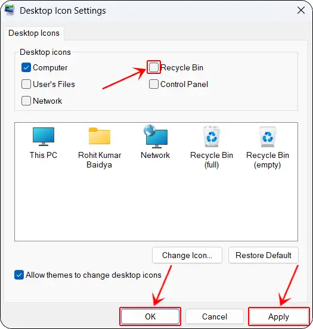Tick the Control Panel checkbox
This screenshot has height=329, width=313.
click(x=154, y=84)
